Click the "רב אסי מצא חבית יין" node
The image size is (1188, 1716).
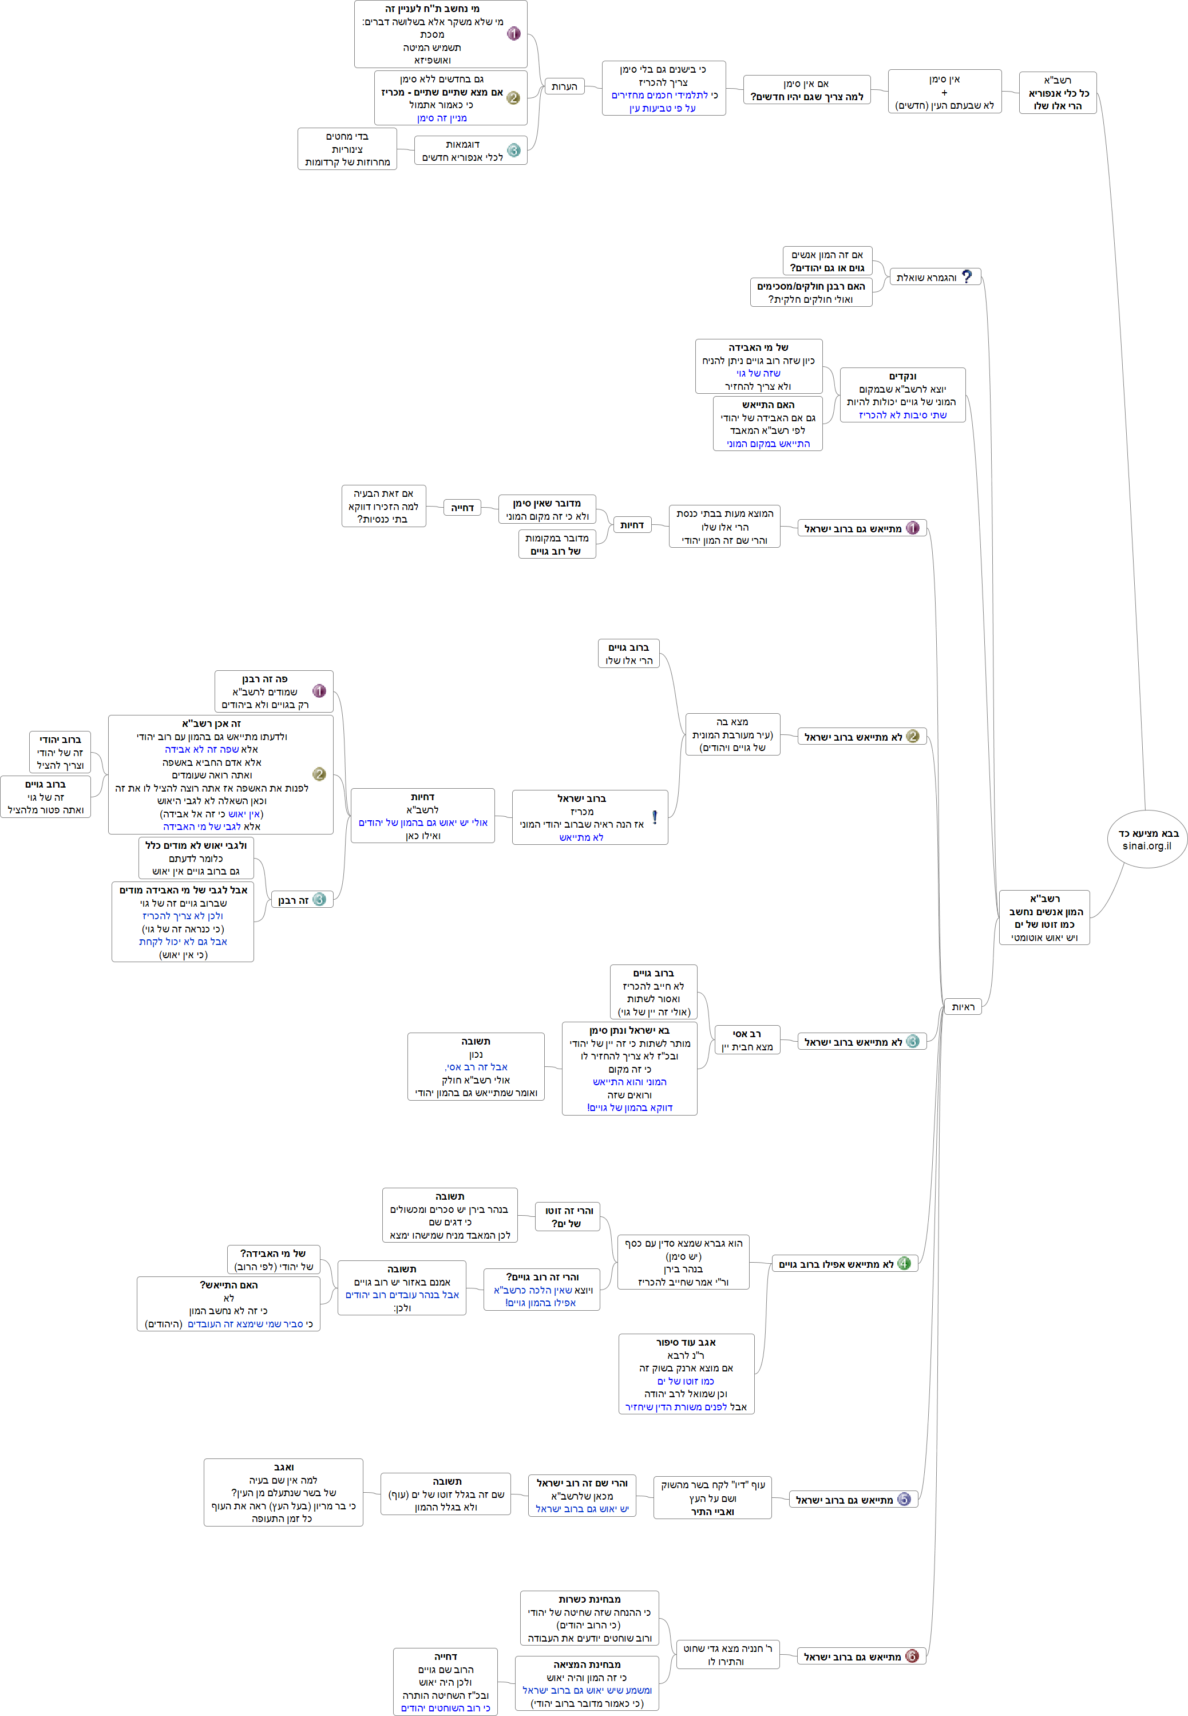(x=747, y=1040)
